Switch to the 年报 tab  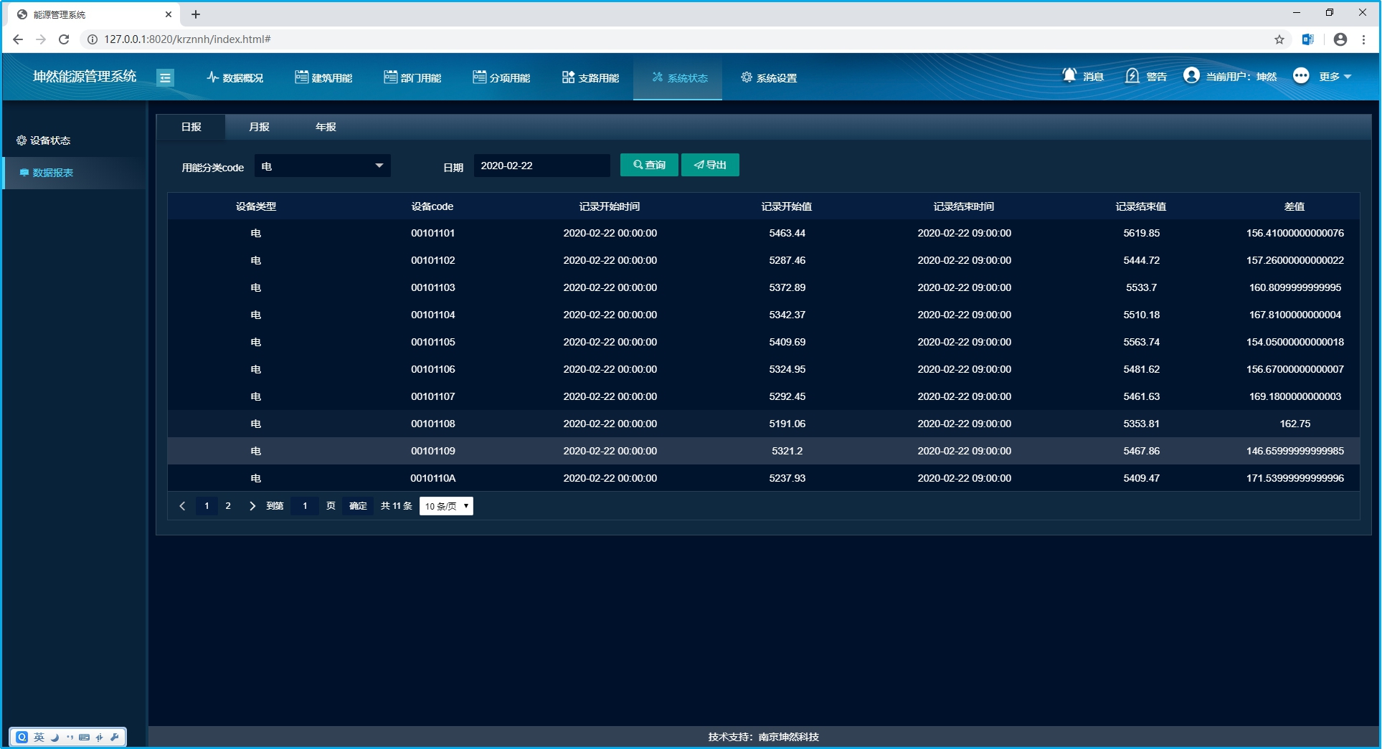326,127
